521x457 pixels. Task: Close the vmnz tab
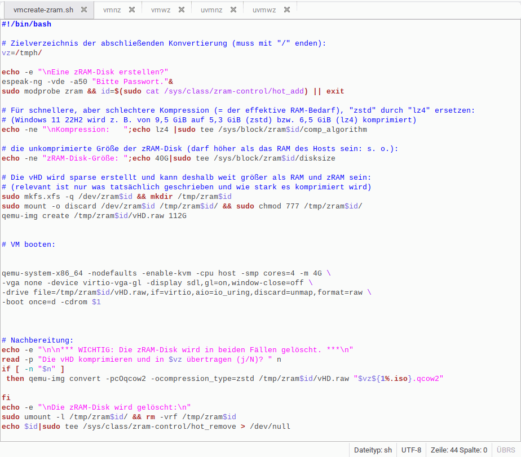point(132,10)
